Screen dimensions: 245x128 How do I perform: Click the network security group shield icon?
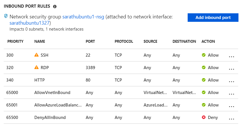(6, 16)
